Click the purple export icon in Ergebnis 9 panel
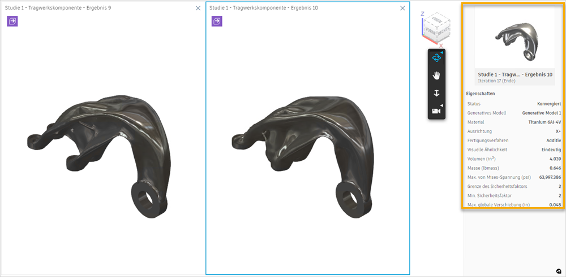This screenshot has width=566, height=277. pos(12,21)
